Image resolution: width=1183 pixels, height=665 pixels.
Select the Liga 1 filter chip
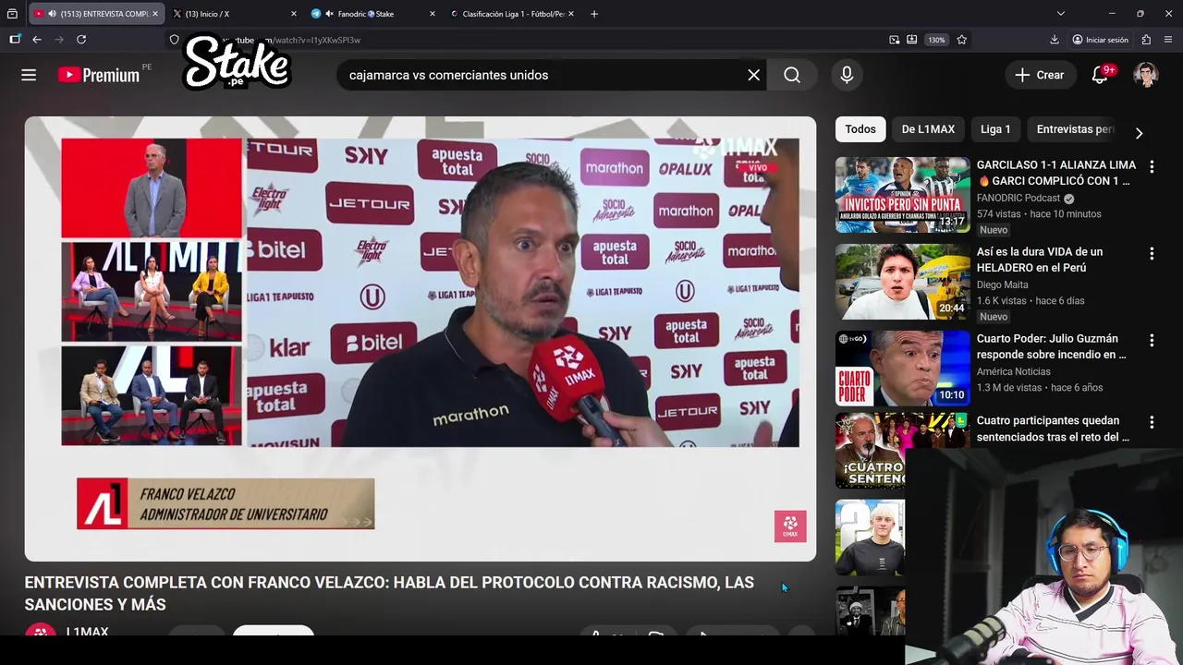pyautogui.click(x=995, y=129)
